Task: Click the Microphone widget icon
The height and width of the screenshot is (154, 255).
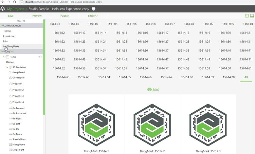Action: click(10, 145)
